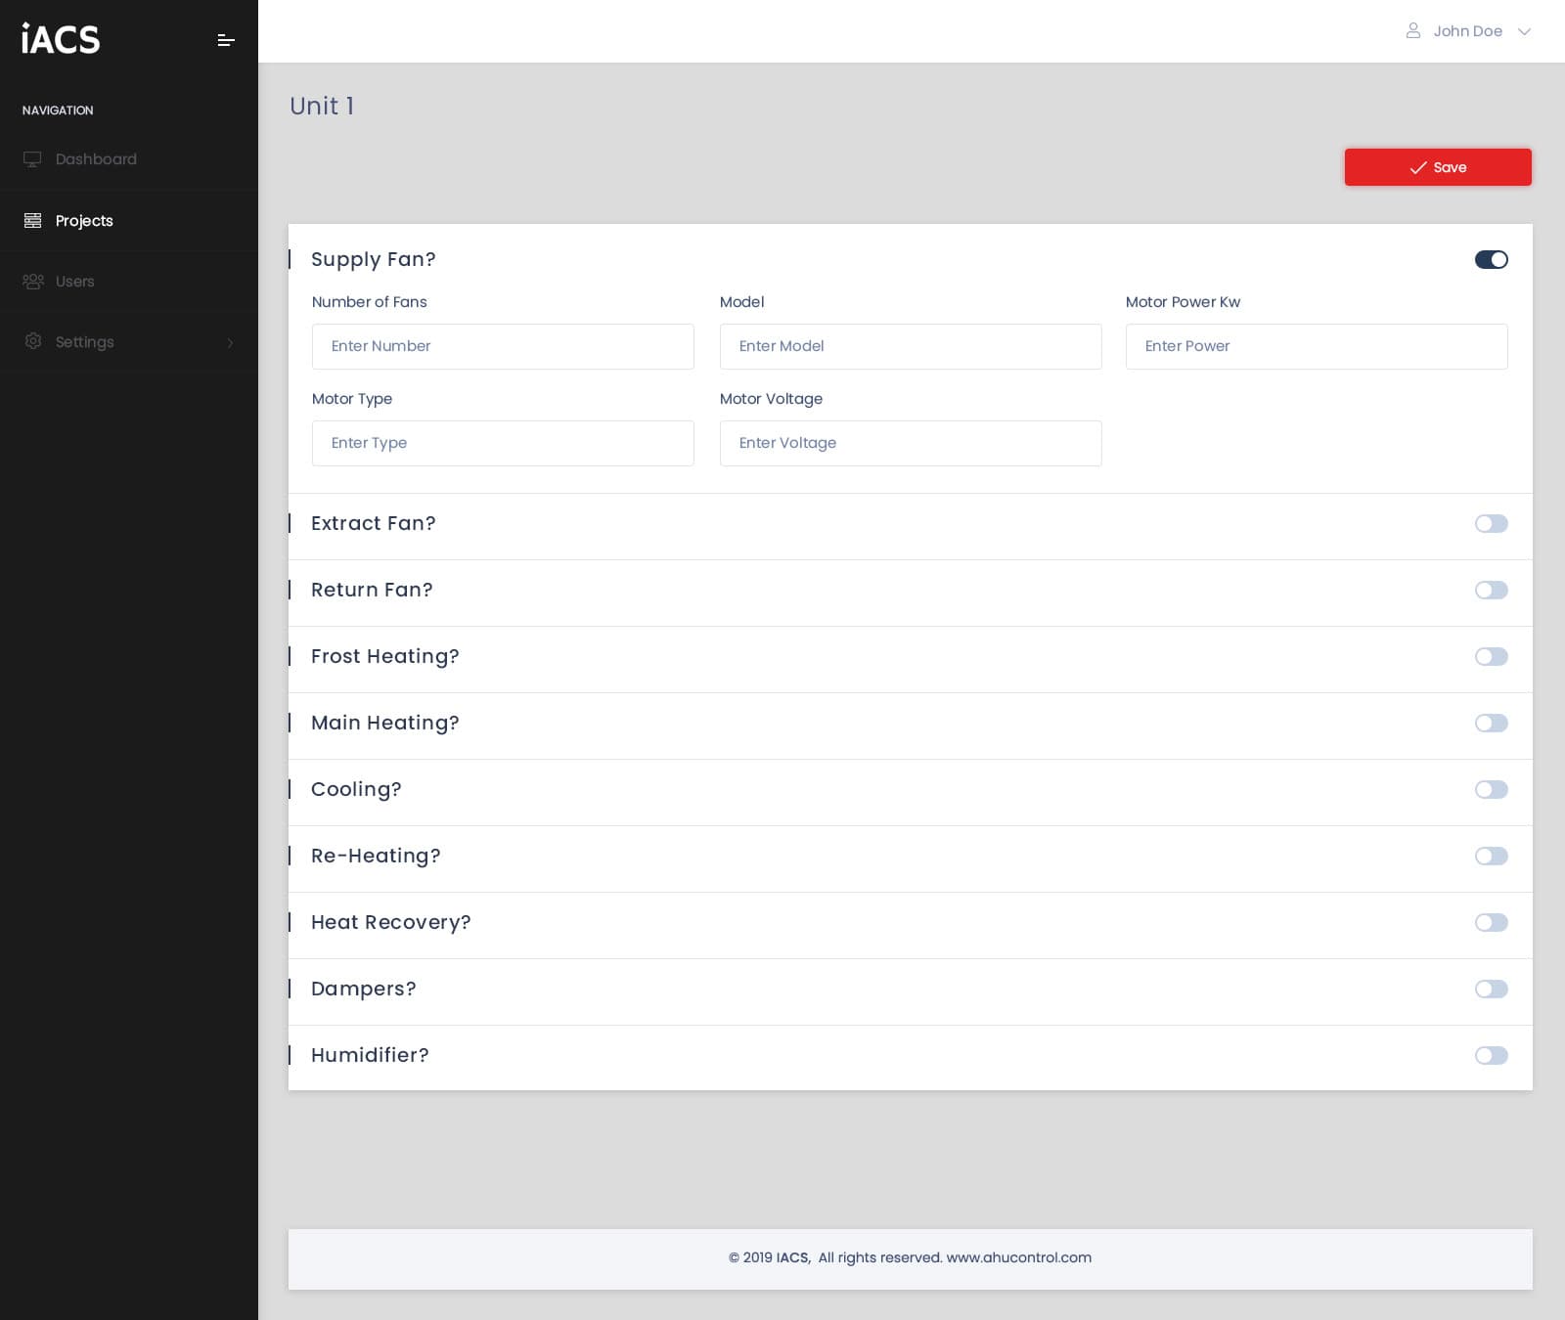This screenshot has width=1565, height=1320.
Task: Click the Motor Power Kw label
Action: click(1183, 302)
